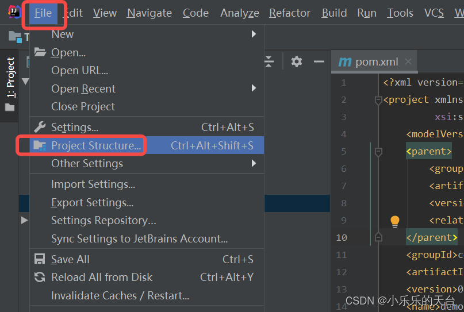This screenshot has width=464, height=312.
Task: Open the Run menu
Action: (x=367, y=13)
